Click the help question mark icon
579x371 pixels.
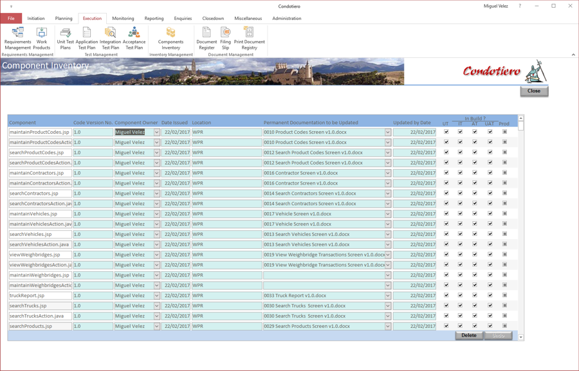click(520, 6)
